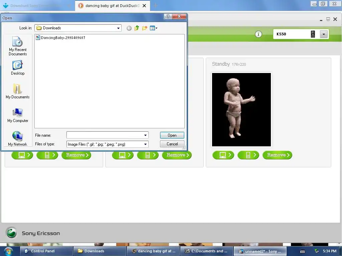This screenshot has width=342, height=256.
Task: Click the phone button under Standby
Action: [x=248, y=155]
